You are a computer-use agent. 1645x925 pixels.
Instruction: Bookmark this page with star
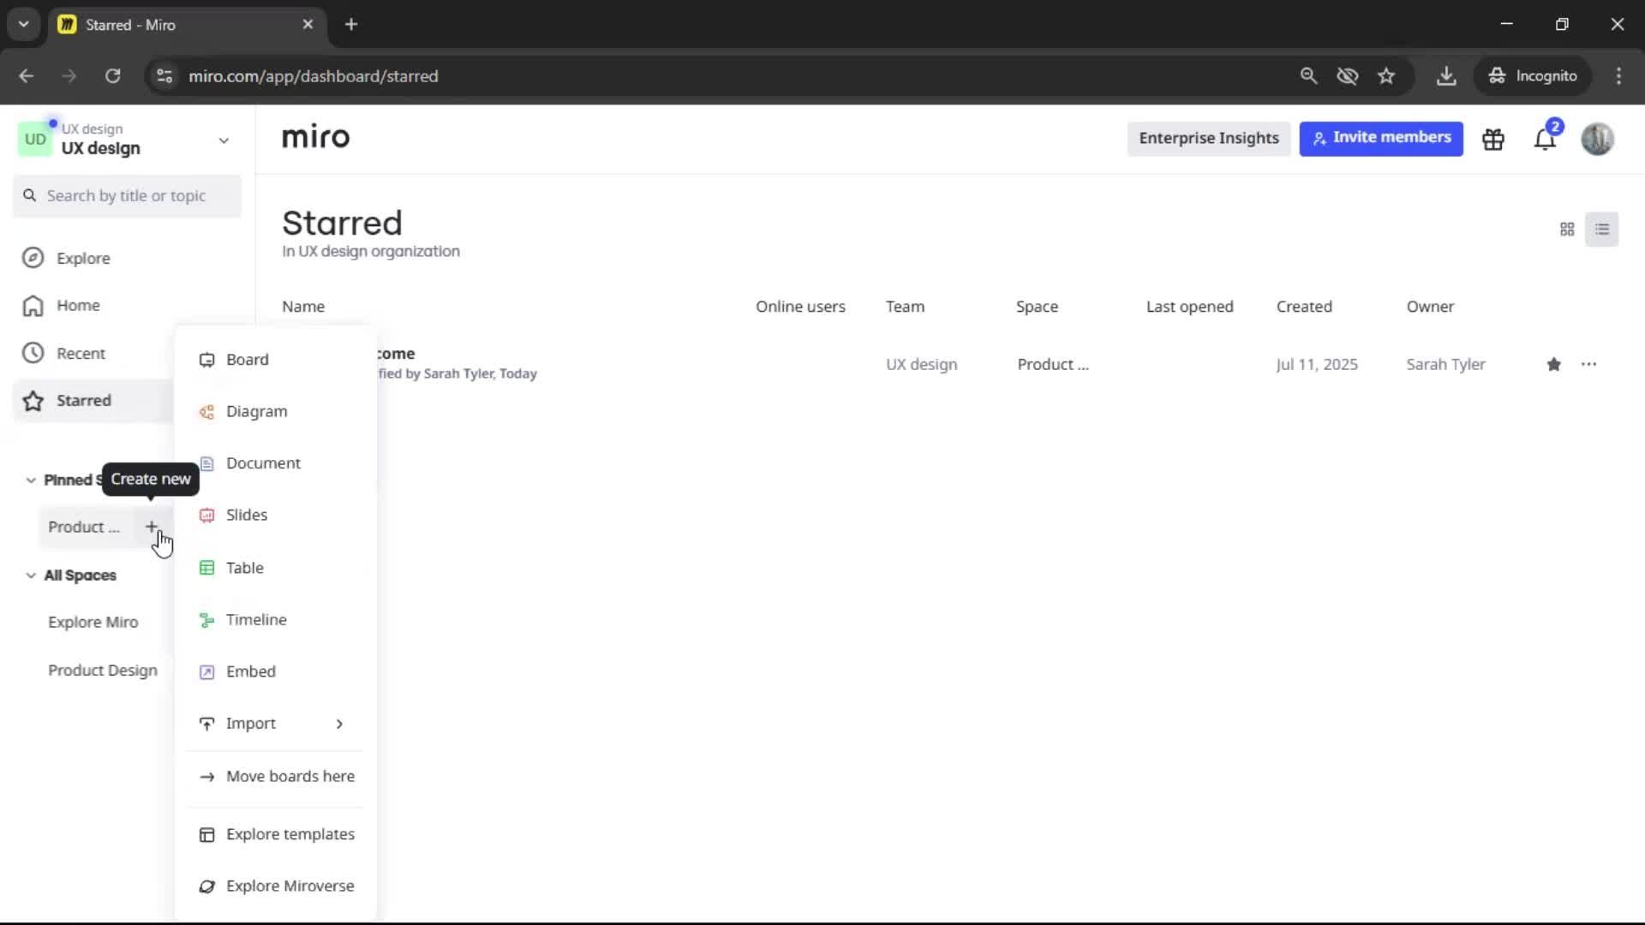coord(1386,76)
